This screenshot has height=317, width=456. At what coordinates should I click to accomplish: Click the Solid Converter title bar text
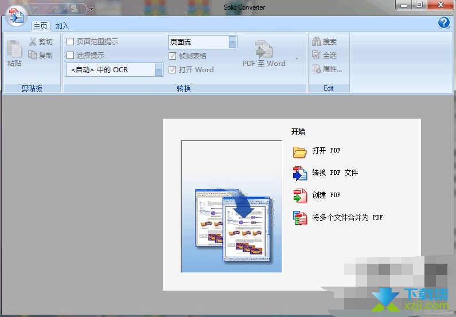[x=244, y=7]
